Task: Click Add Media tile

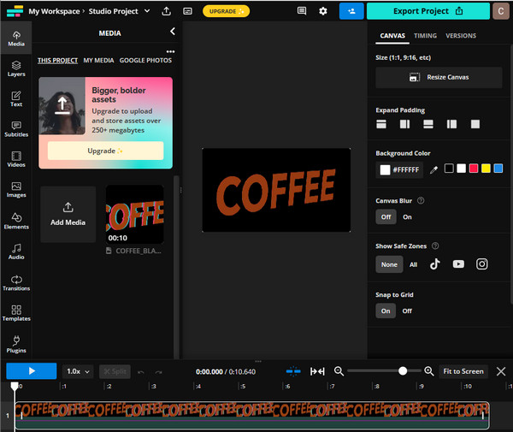Action: (68, 215)
